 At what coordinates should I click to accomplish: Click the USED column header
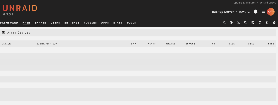(251, 44)
